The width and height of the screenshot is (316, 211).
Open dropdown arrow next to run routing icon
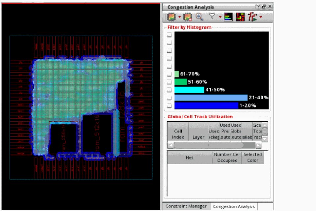(x=261, y=17)
